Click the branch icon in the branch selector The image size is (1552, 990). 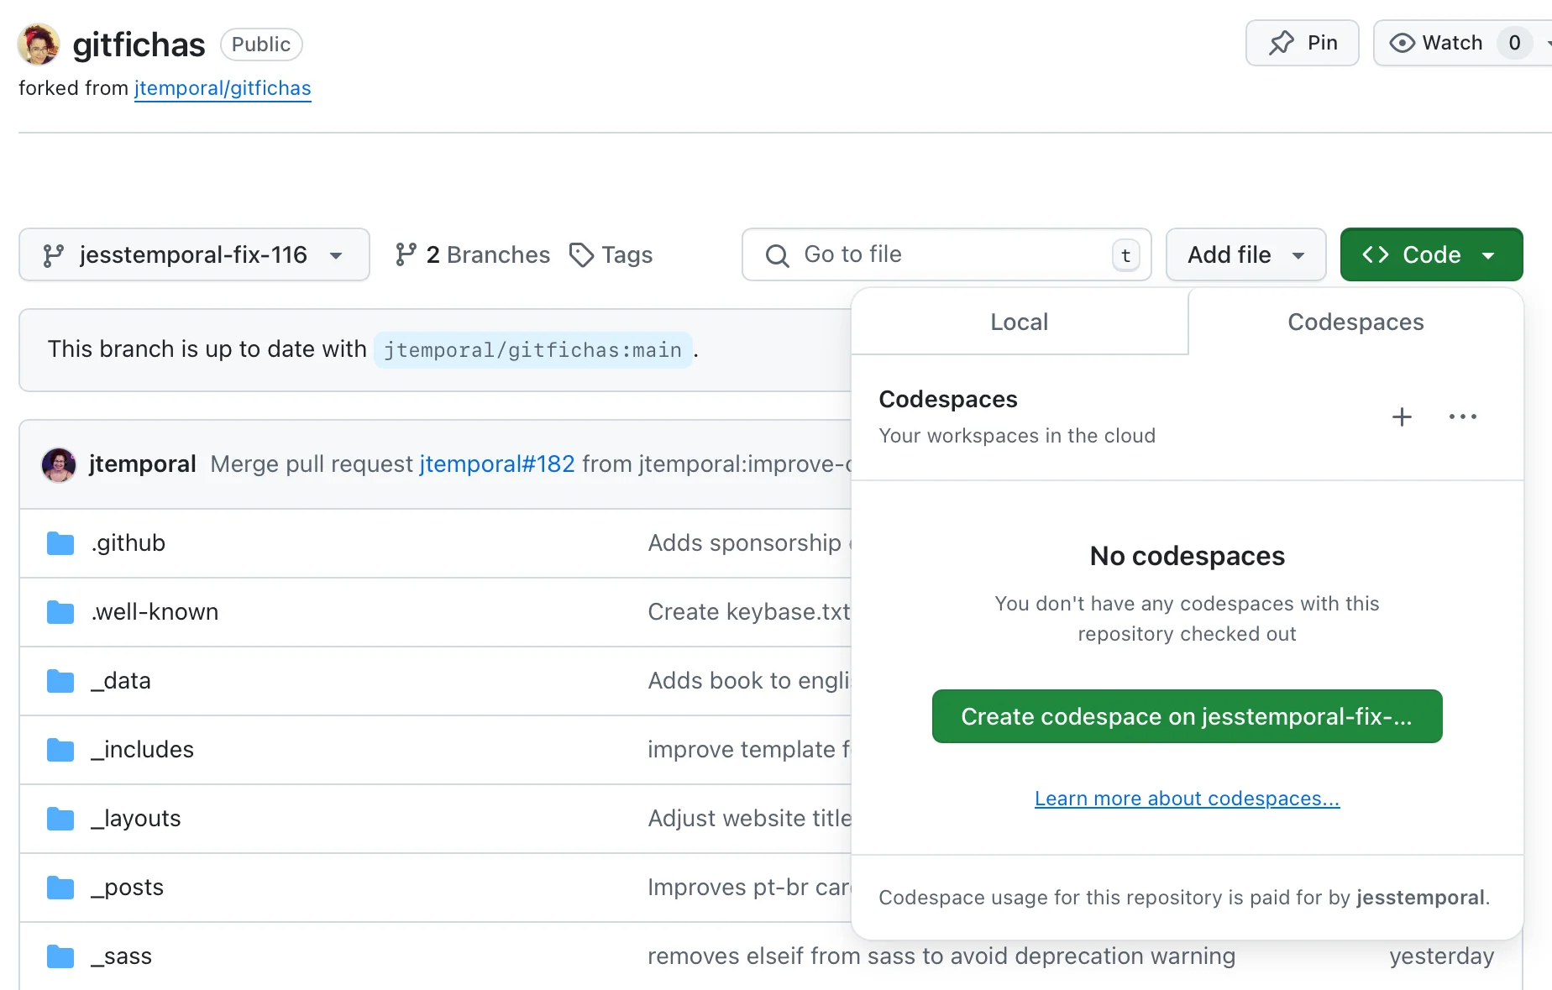click(53, 254)
